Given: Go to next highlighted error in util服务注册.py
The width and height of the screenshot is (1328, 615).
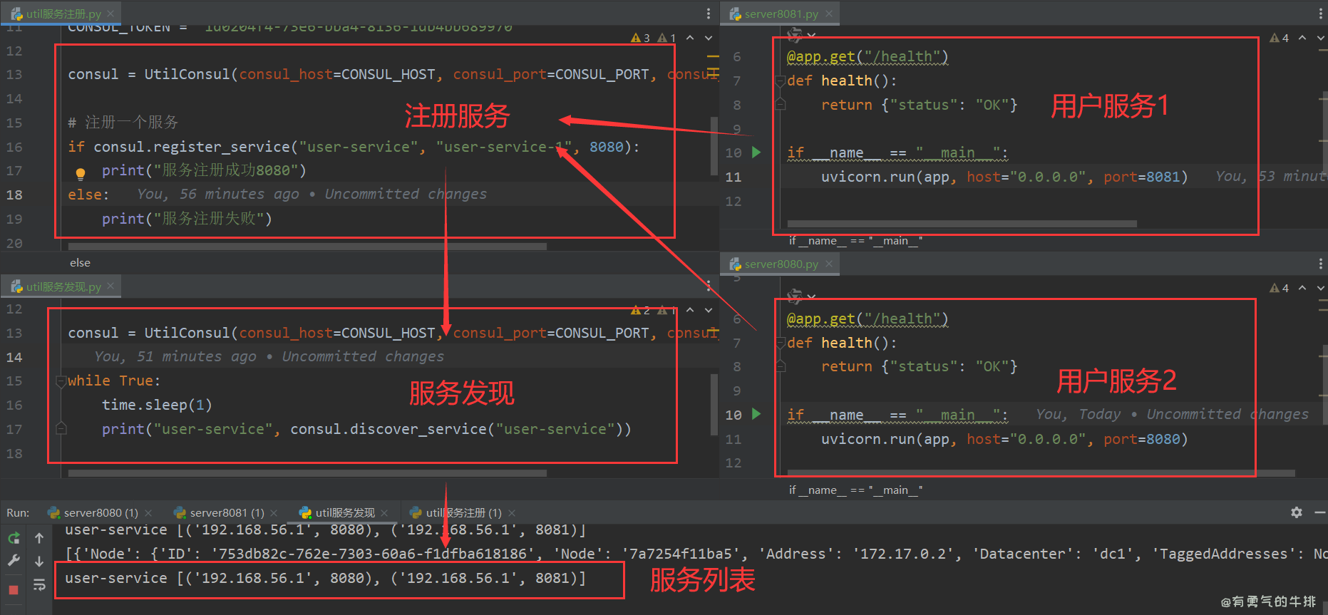Looking at the screenshot, I should pyautogui.click(x=709, y=37).
